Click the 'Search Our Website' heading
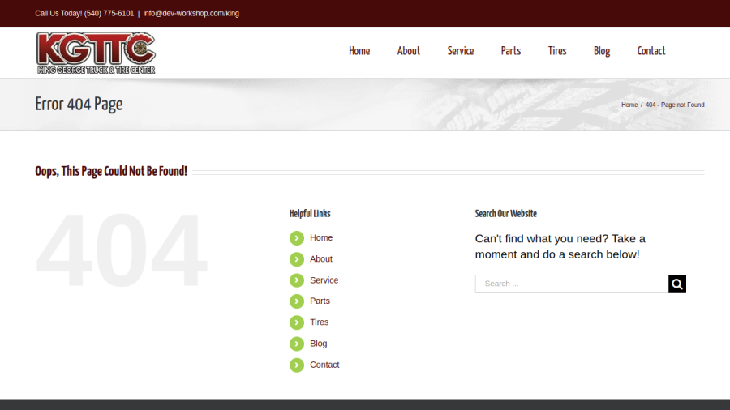730x410 pixels. coord(505,214)
